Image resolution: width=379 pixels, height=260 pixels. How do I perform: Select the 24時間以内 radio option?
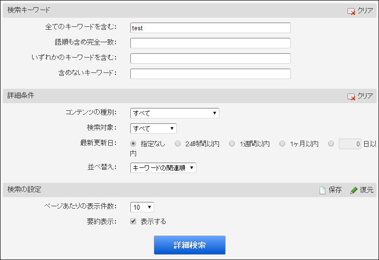(x=178, y=143)
